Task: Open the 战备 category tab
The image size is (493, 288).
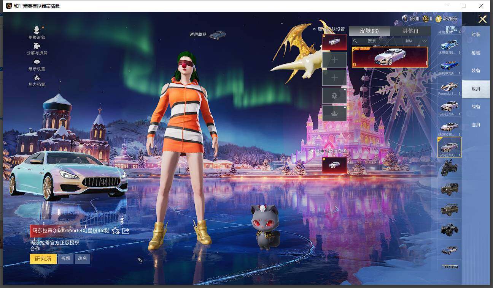Action: [x=476, y=107]
